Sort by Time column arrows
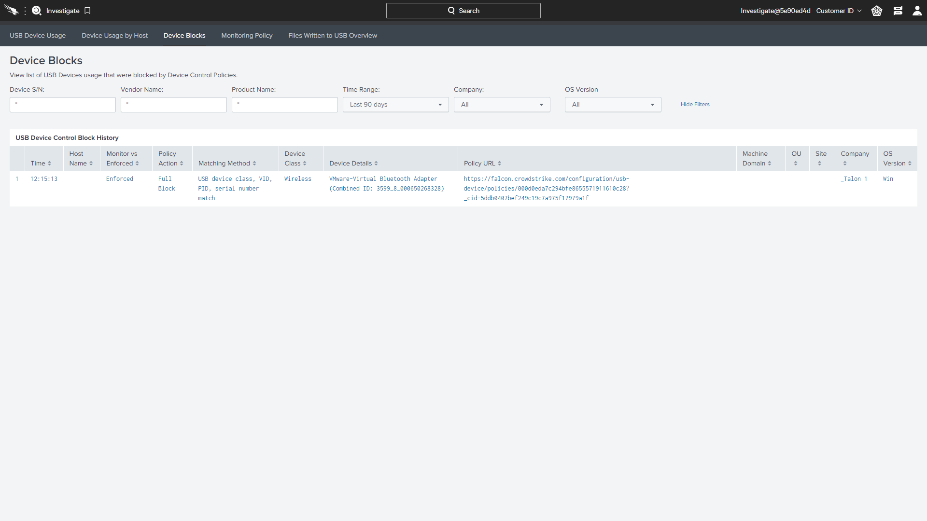Screen dimensions: 927x521 pyautogui.click(x=49, y=164)
